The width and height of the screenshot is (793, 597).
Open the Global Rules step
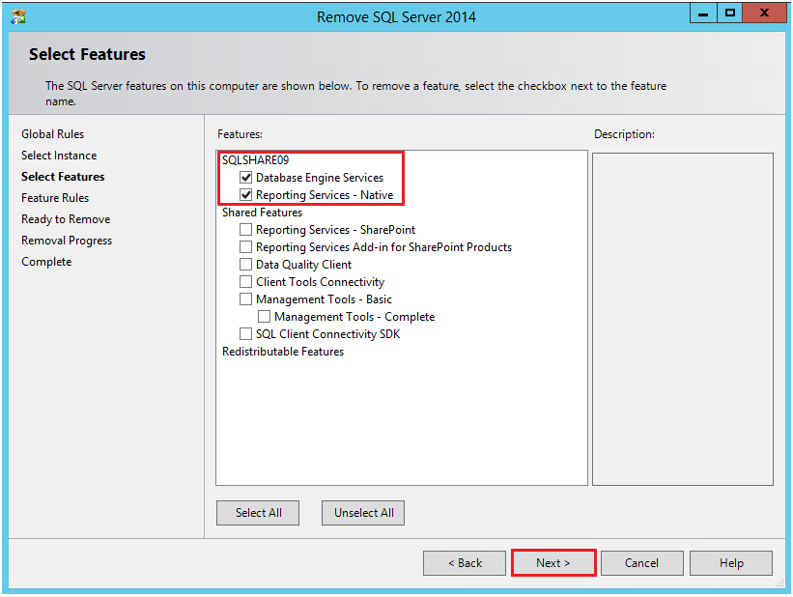pyautogui.click(x=52, y=134)
